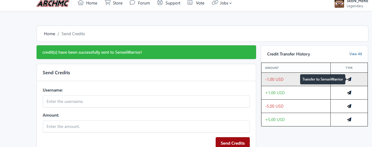The image size is (372, 147).
Task: Click paper plane icon in -5.00 USD row
Action: pos(349,106)
